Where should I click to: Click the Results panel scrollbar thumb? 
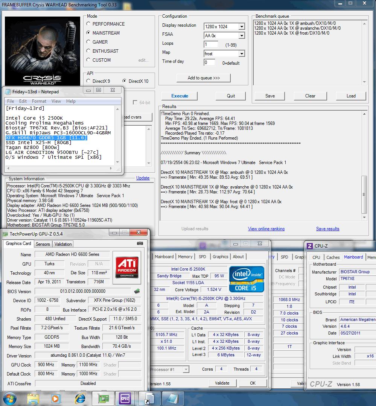(x=364, y=194)
